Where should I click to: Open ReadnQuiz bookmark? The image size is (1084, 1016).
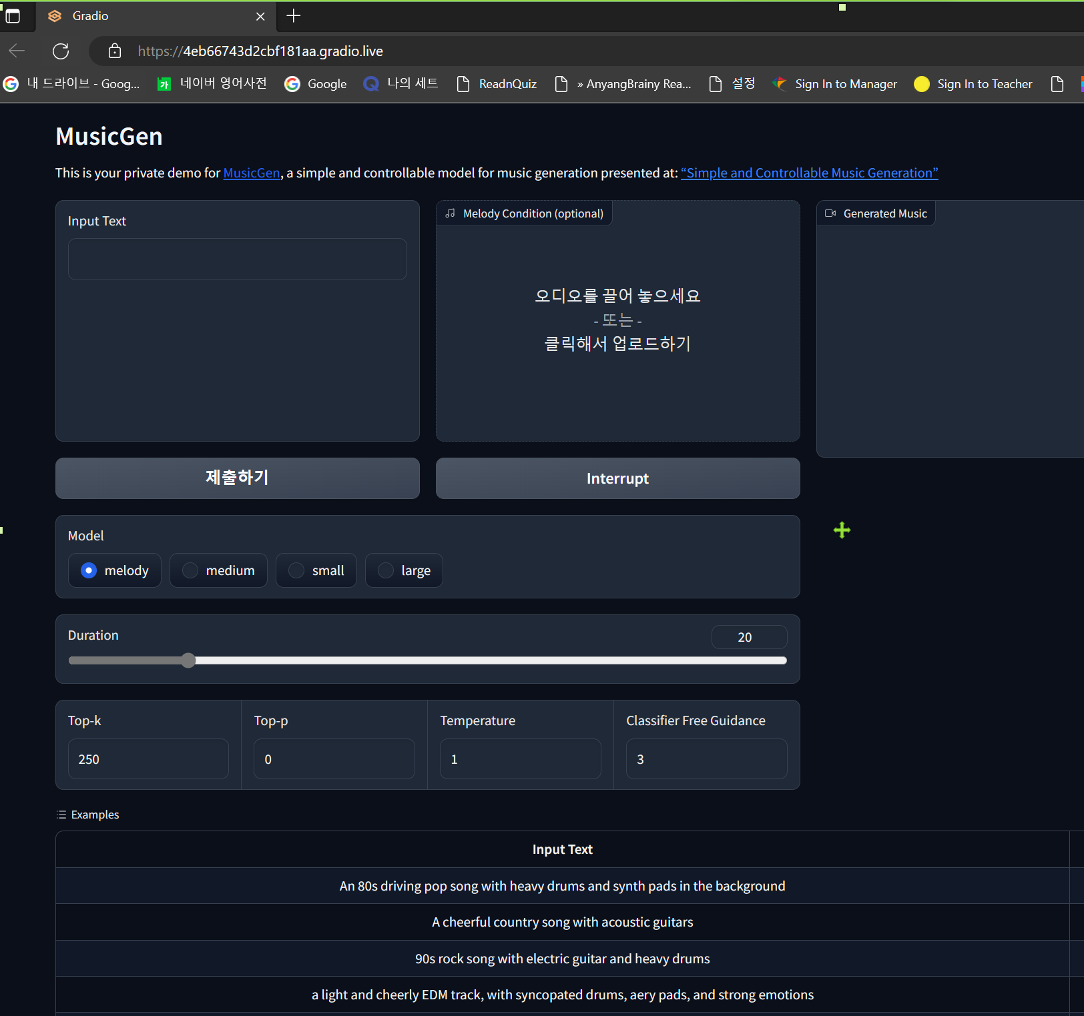(497, 84)
